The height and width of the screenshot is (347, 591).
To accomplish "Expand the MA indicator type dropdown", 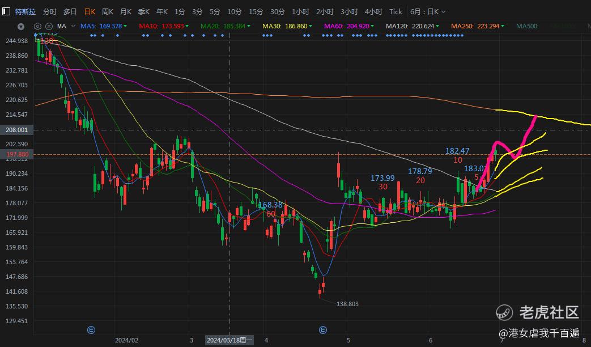I will pyautogui.click(x=73, y=26).
